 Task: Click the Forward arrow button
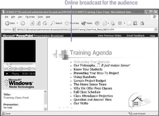point(23,23)
